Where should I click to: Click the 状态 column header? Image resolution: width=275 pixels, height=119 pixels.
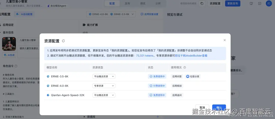(151, 67)
